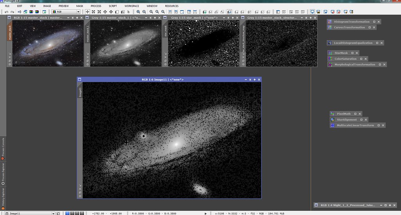401x215 pixels.
Task: Launch the StarMask process icon
Action: click(x=341, y=53)
